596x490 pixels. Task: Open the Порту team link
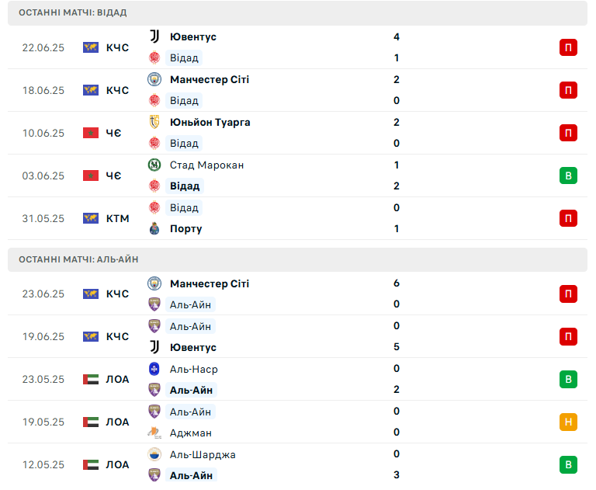pos(186,228)
